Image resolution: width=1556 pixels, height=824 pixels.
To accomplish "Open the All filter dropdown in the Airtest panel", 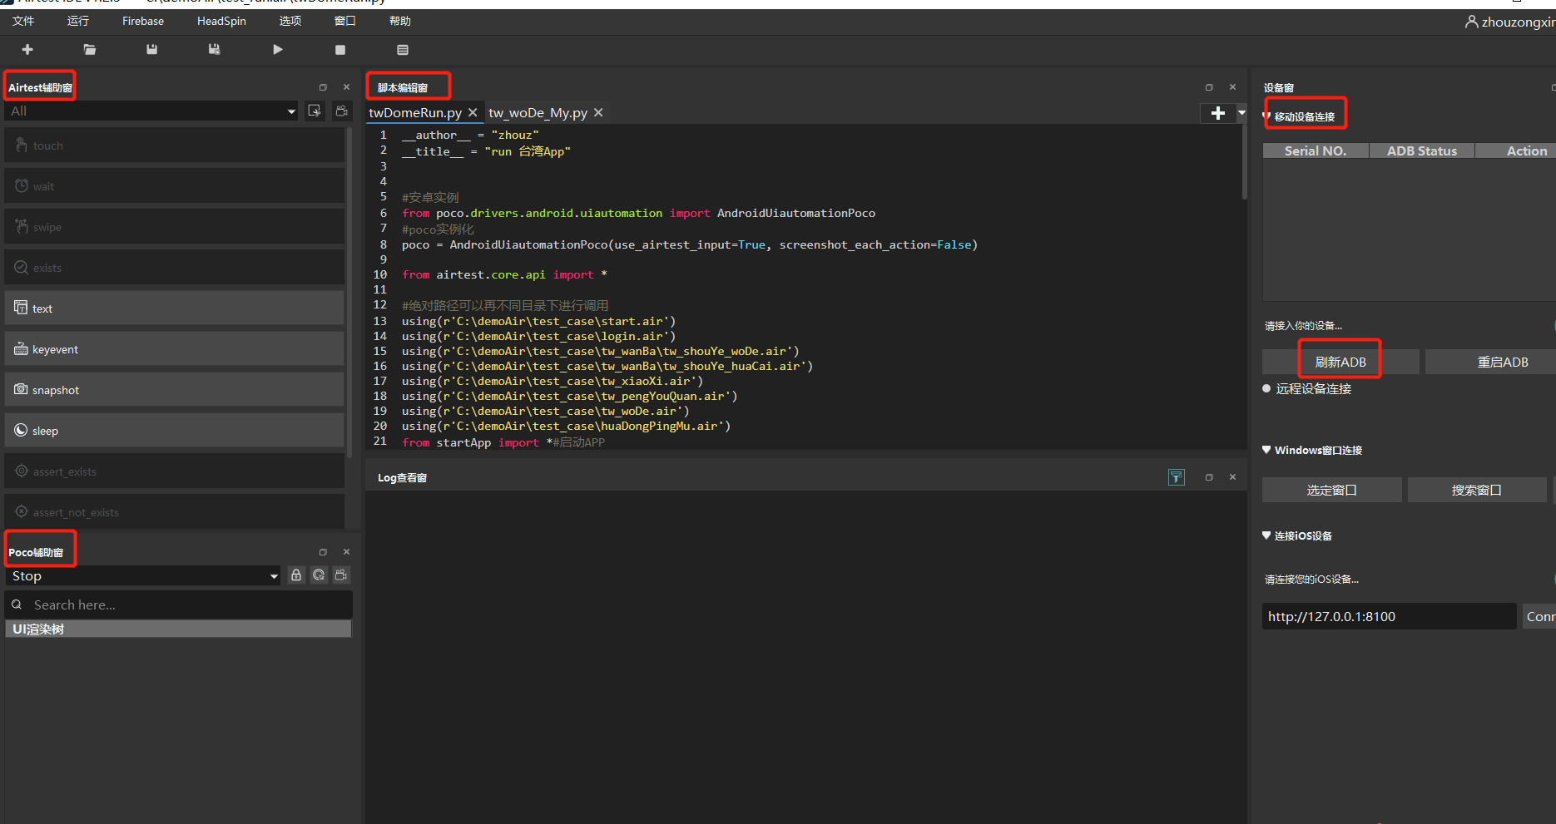I will coord(152,111).
